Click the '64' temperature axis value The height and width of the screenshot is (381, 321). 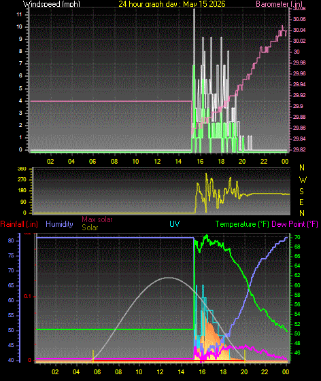(x=297, y=266)
